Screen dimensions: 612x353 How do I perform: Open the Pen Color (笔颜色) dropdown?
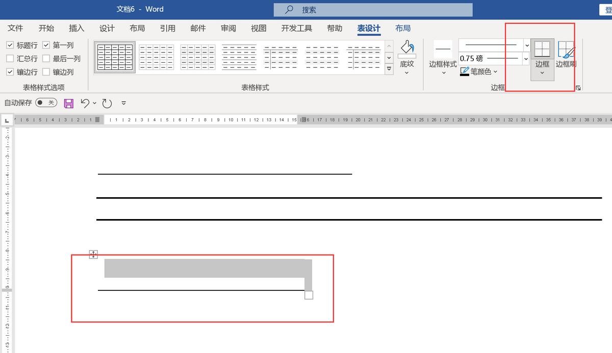[495, 72]
